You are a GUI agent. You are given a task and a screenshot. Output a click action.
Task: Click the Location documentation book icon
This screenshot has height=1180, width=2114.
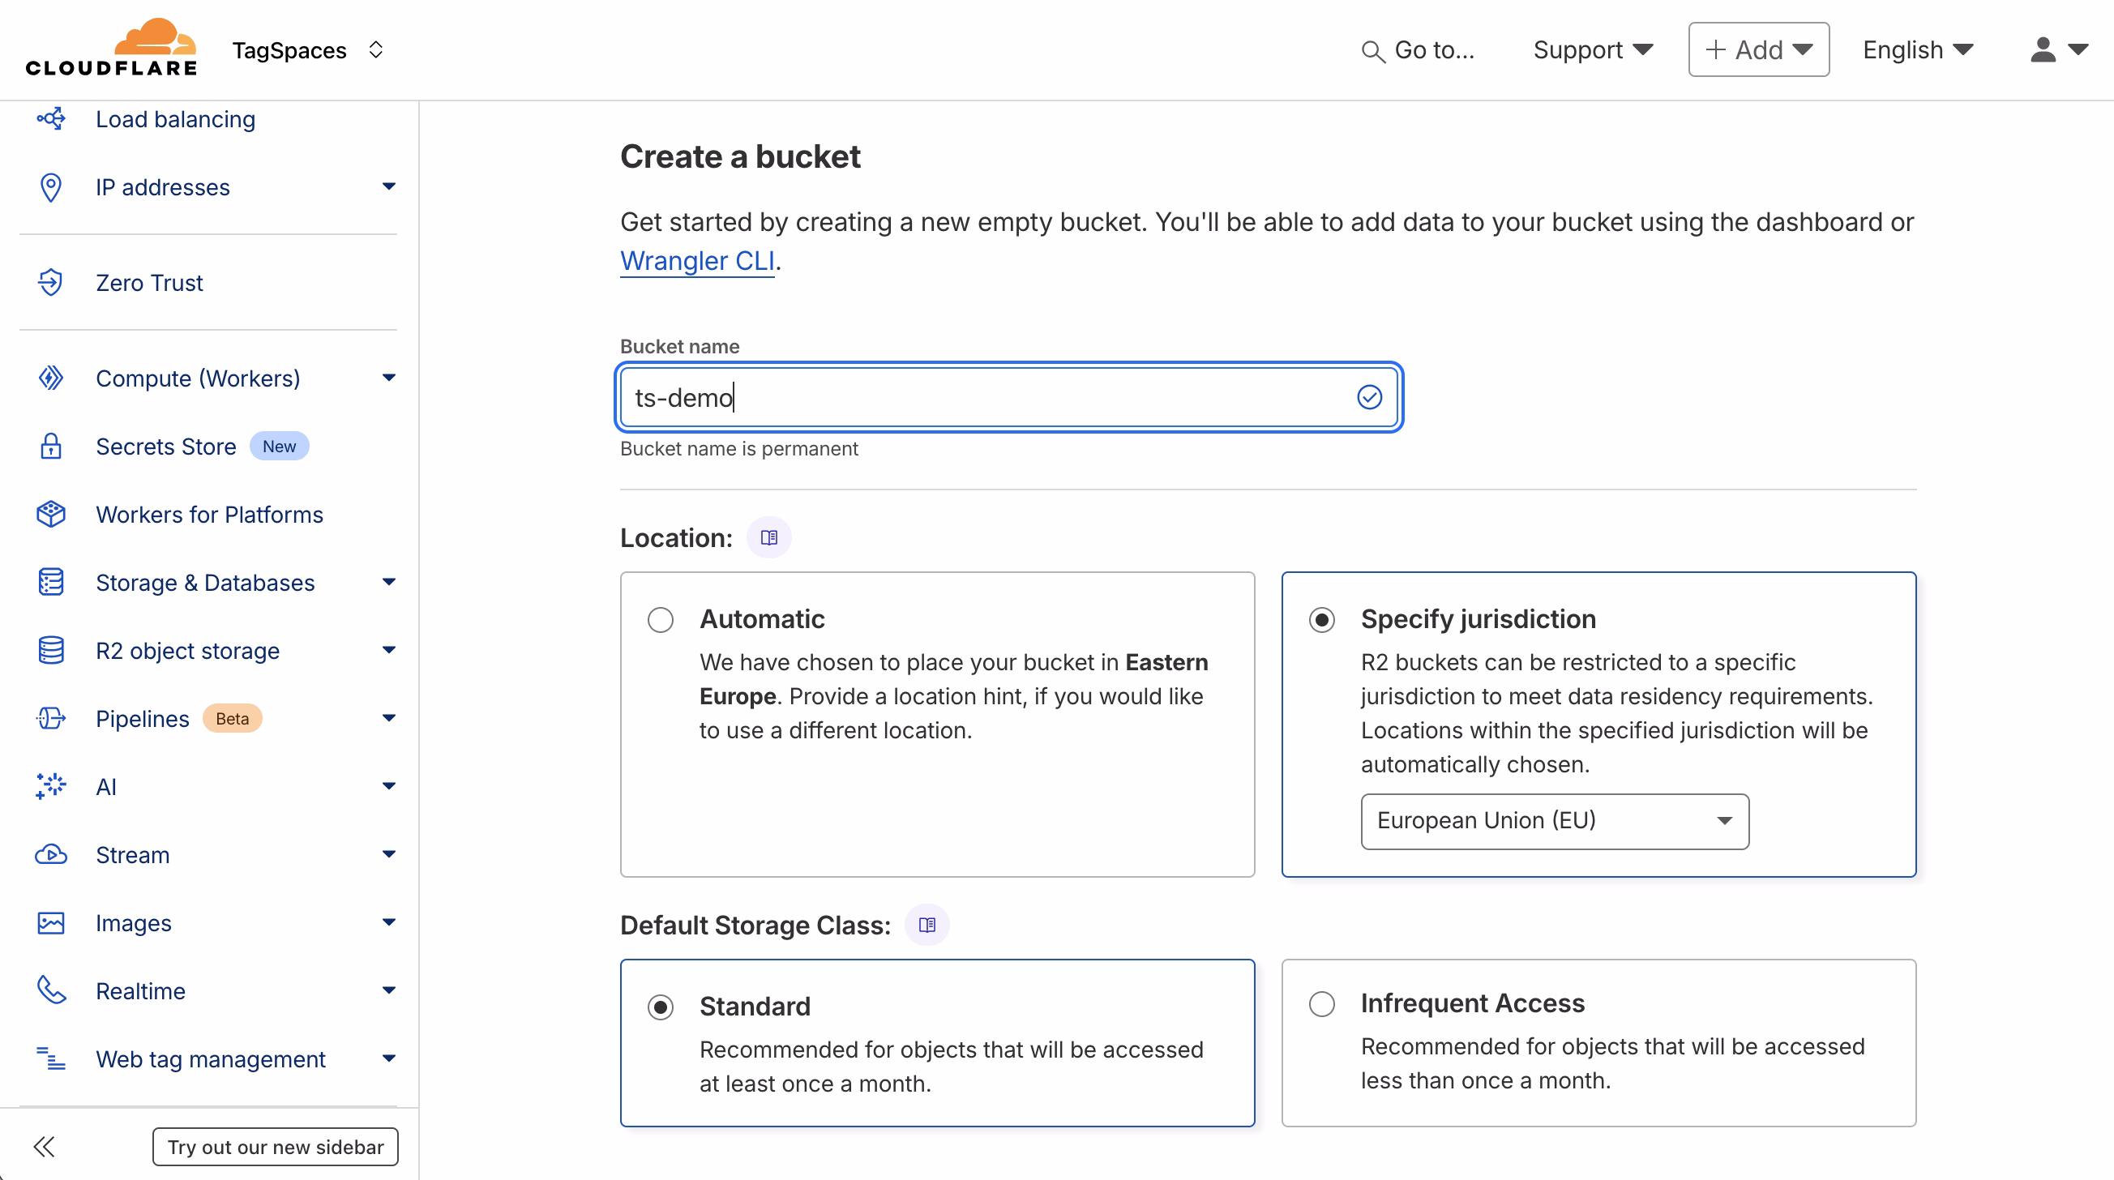pyautogui.click(x=768, y=537)
